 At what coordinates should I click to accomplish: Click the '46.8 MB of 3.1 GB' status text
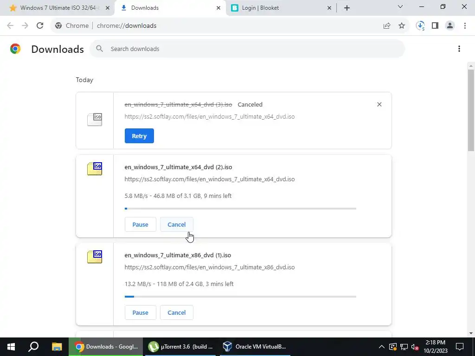[177, 196]
